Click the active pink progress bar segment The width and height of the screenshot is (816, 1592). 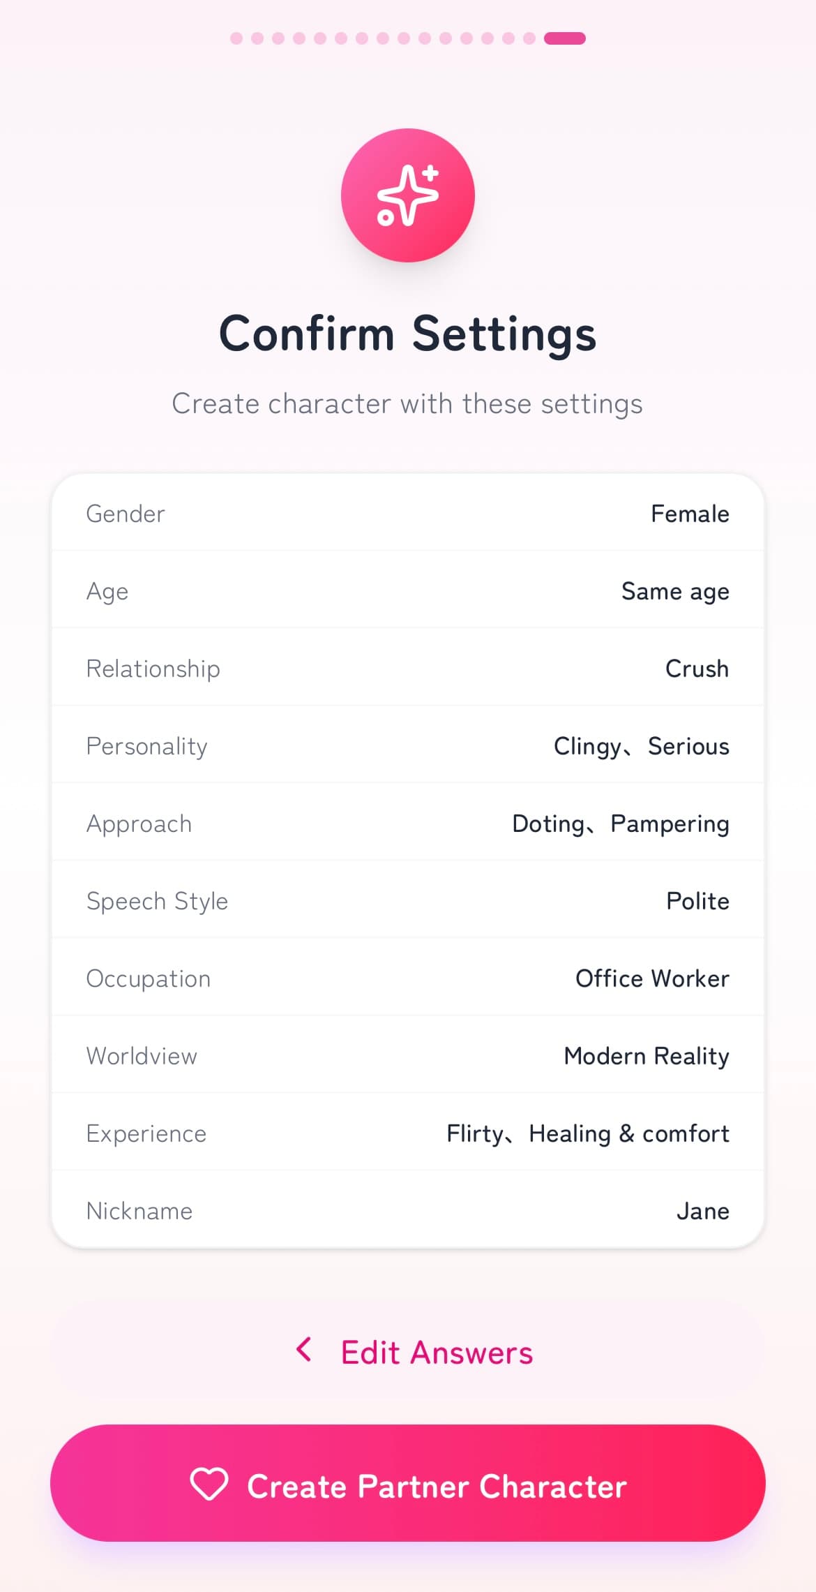click(x=564, y=38)
